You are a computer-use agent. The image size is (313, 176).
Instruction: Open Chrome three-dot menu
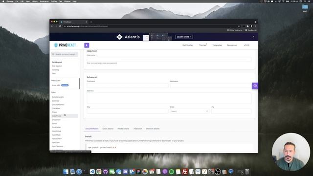255,26
